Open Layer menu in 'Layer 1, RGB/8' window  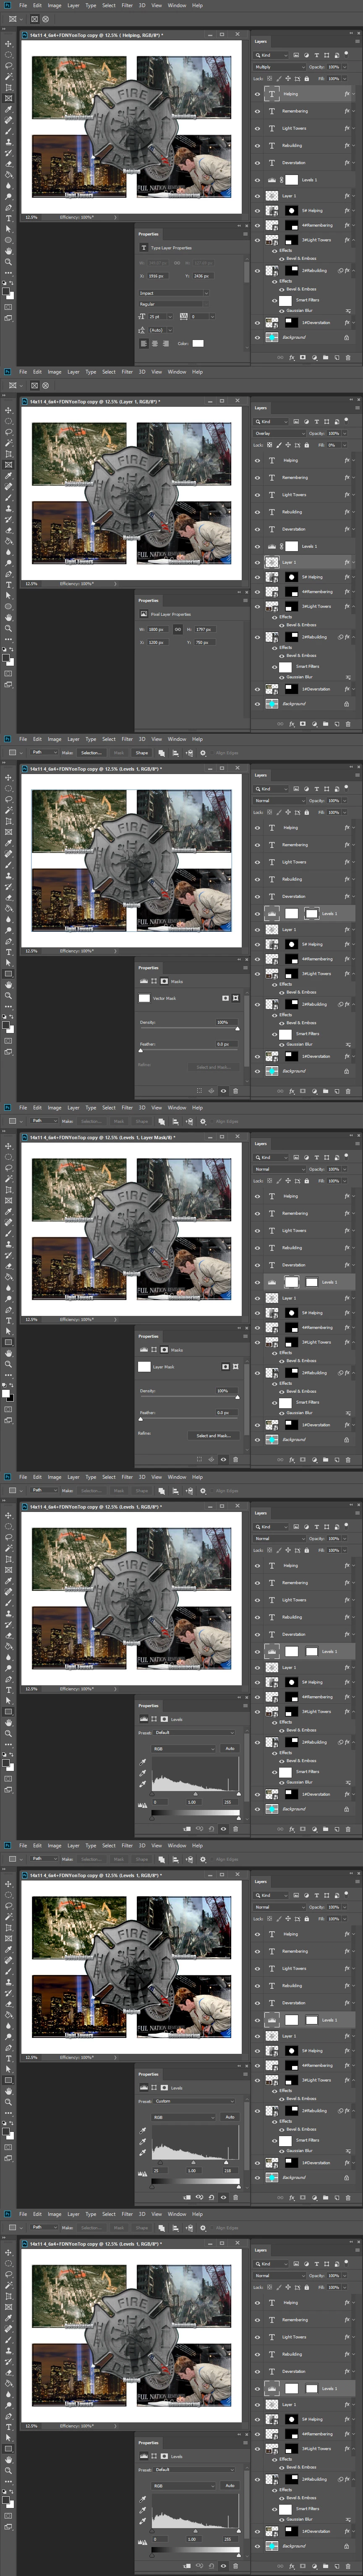click(73, 372)
